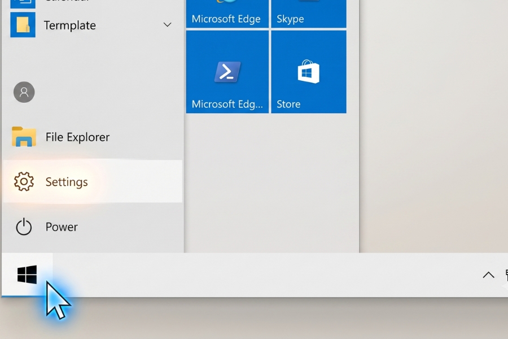Image resolution: width=508 pixels, height=339 pixels.
Task: Click the Settings gear icon
Action: 24,181
